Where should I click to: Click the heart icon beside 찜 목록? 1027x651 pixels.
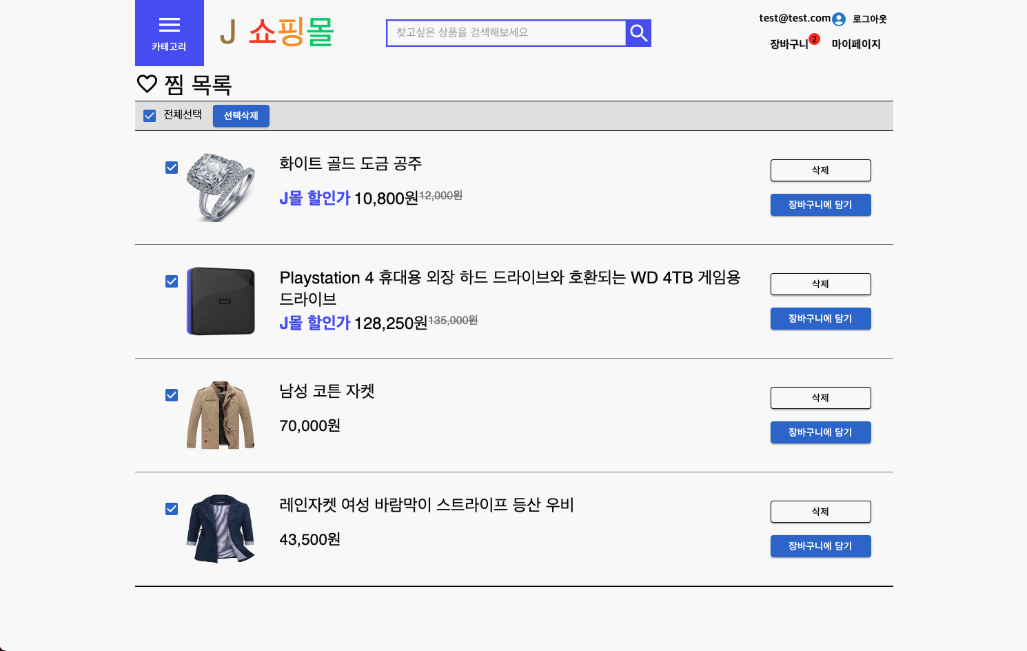coord(147,84)
